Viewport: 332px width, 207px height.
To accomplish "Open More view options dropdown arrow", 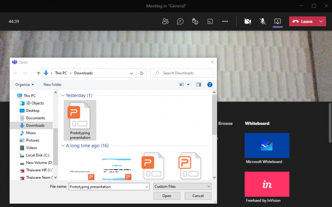I will [x=188, y=85].
